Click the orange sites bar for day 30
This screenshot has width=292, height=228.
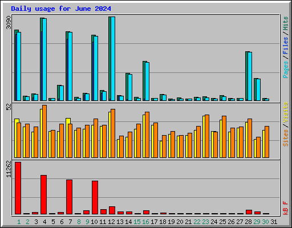267,142
